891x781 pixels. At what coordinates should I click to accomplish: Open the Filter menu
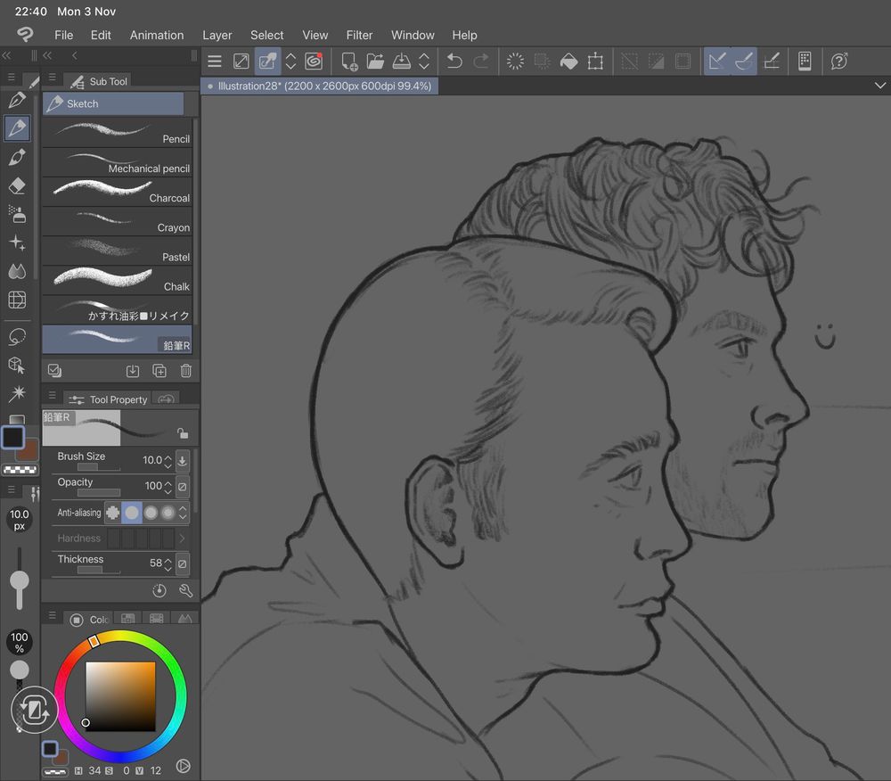tap(359, 35)
